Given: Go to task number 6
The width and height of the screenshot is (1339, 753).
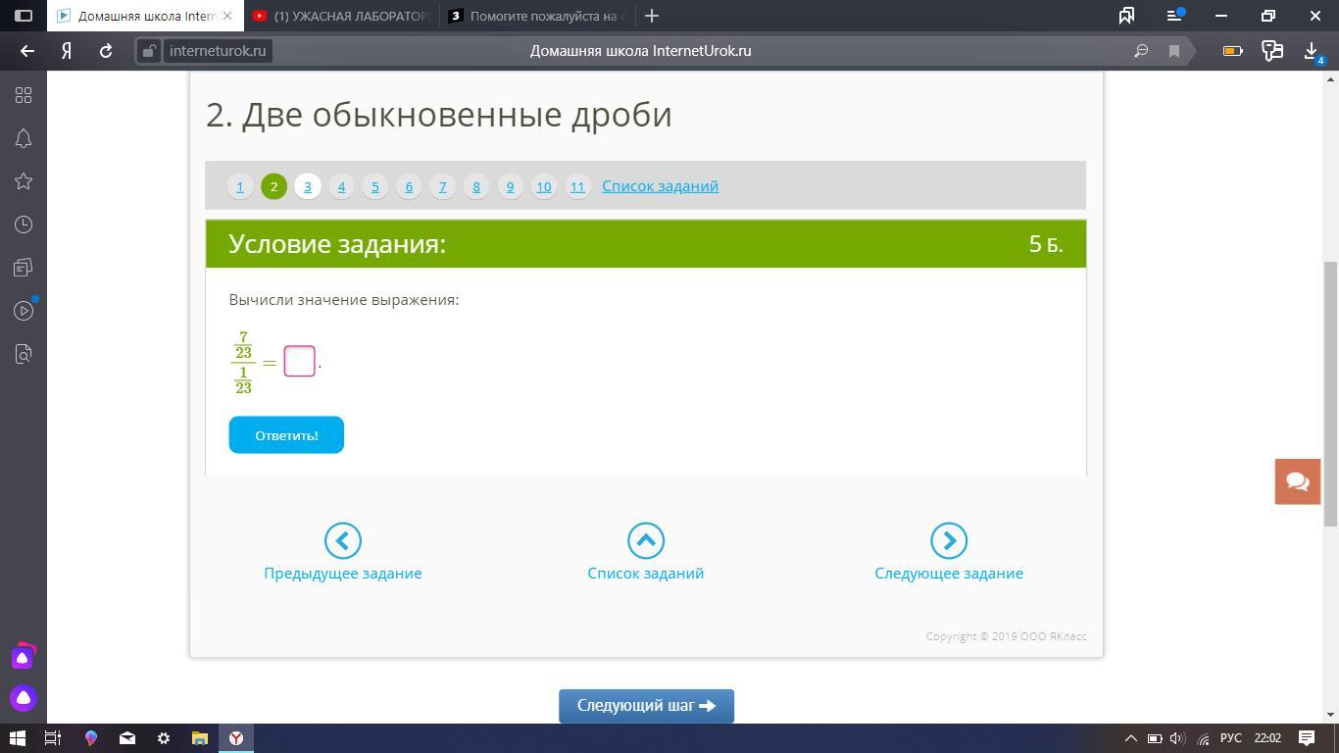Looking at the screenshot, I should pyautogui.click(x=409, y=186).
